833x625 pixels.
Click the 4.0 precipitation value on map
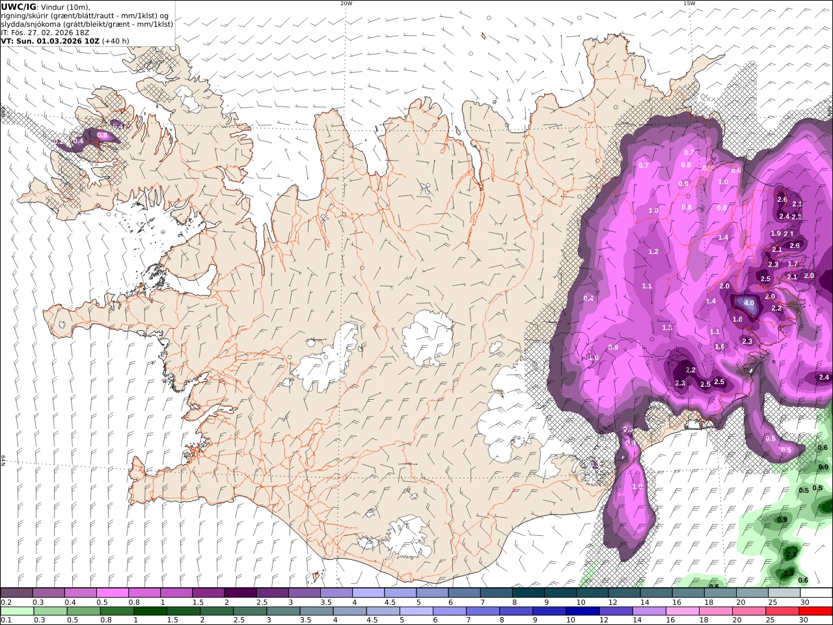(749, 303)
